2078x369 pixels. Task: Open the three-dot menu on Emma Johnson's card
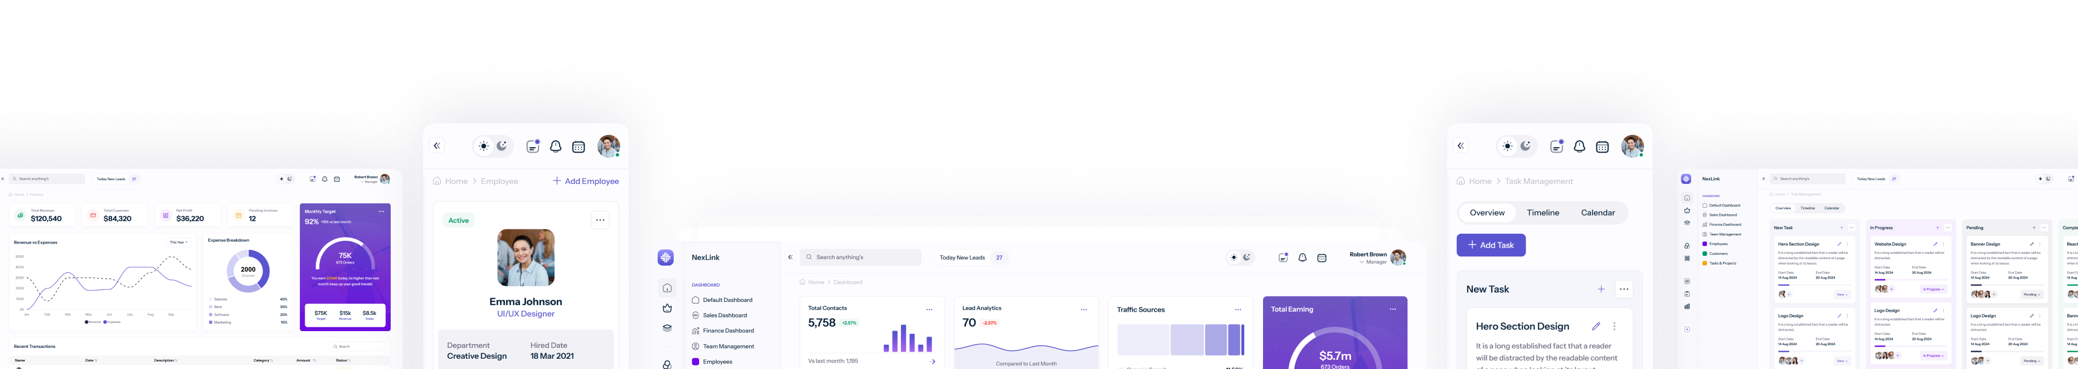point(600,220)
